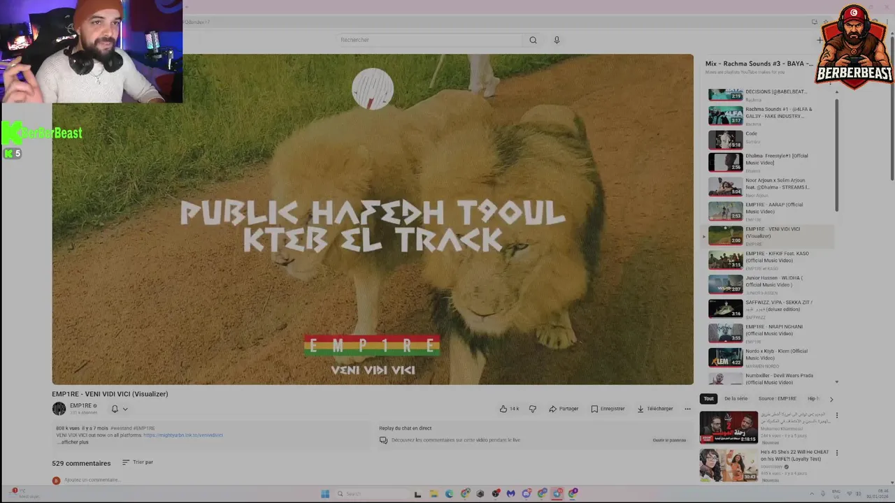Play EMP1RE - KIFKIF Feat. KASO in playlist
Viewport: 895px width, 503px height.
coord(769,260)
